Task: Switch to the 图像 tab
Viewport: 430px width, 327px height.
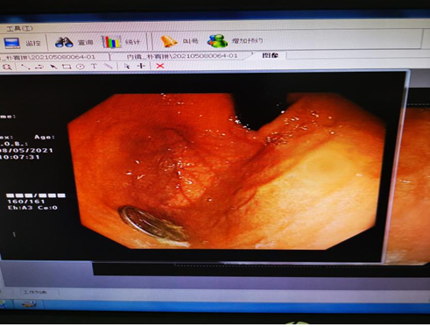Action: click(x=270, y=55)
